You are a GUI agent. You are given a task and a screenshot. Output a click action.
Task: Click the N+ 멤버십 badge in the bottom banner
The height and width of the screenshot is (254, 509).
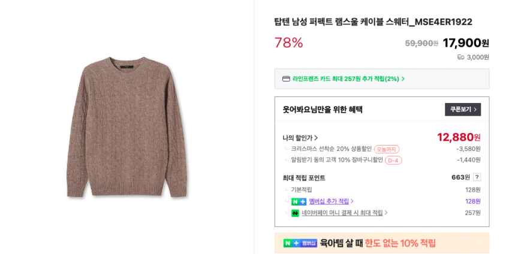300,243
